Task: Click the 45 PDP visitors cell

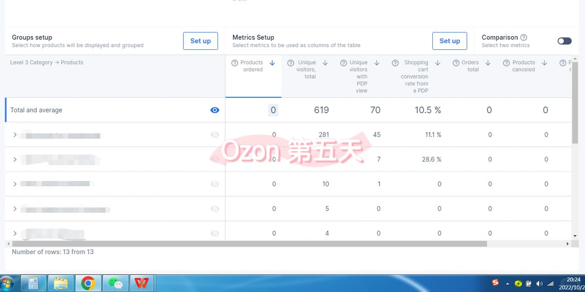Action: coord(377,135)
